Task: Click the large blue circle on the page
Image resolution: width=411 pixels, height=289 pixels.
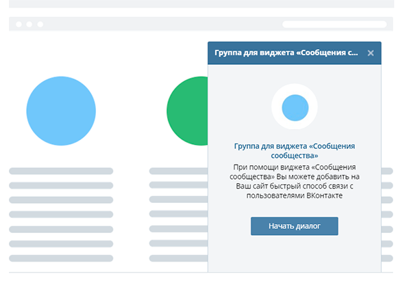Action: click(61, 111)
